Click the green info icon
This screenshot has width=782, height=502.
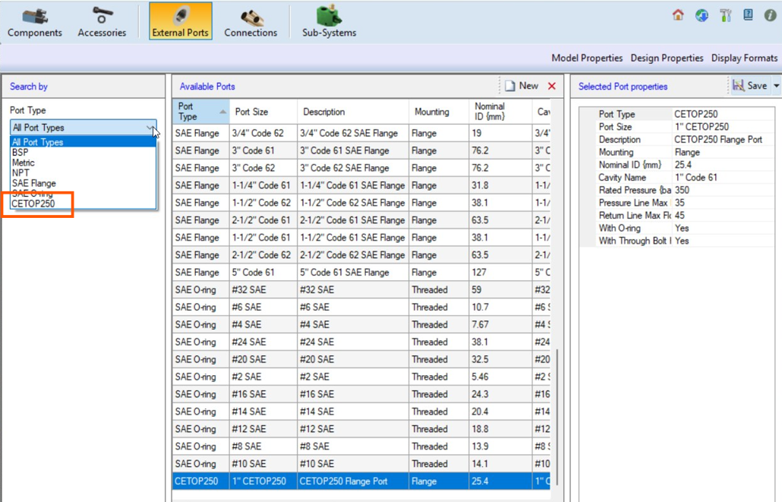770,15
